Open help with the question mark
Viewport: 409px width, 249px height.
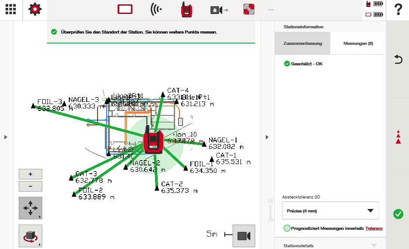[398, 10]
